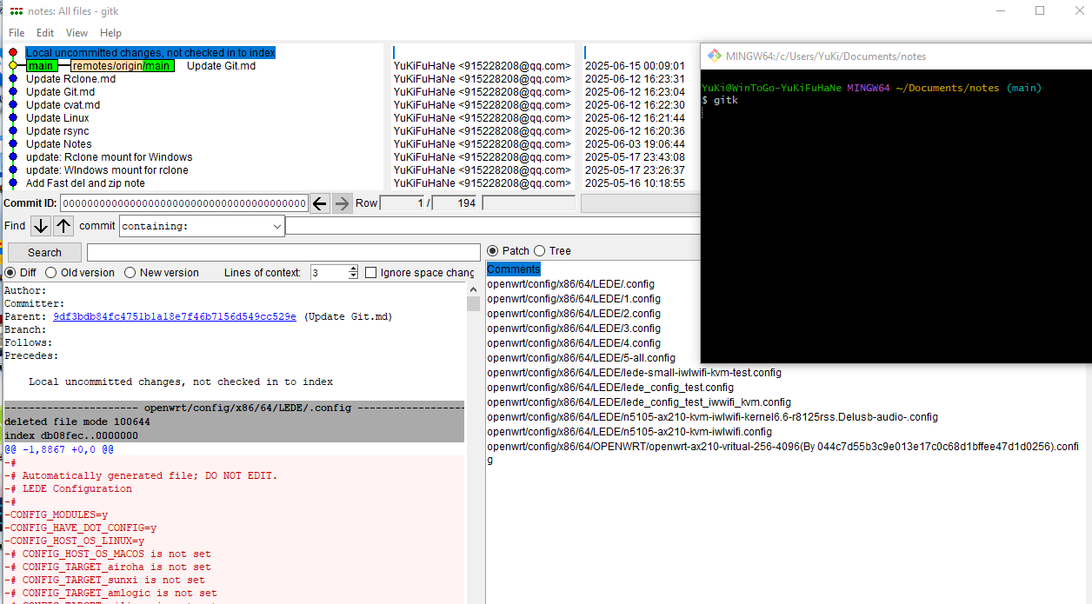Decrease Lines of context with down spinner
1092x604 pixels.
(353, 276)
